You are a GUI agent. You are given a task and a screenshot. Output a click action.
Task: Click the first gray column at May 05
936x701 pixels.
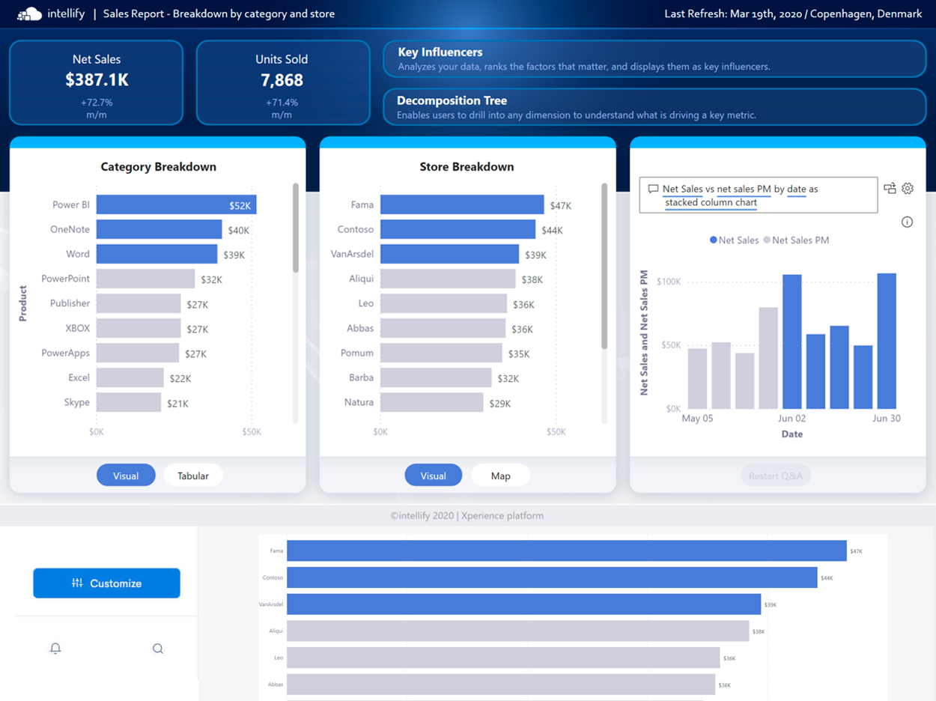[697, 378]
